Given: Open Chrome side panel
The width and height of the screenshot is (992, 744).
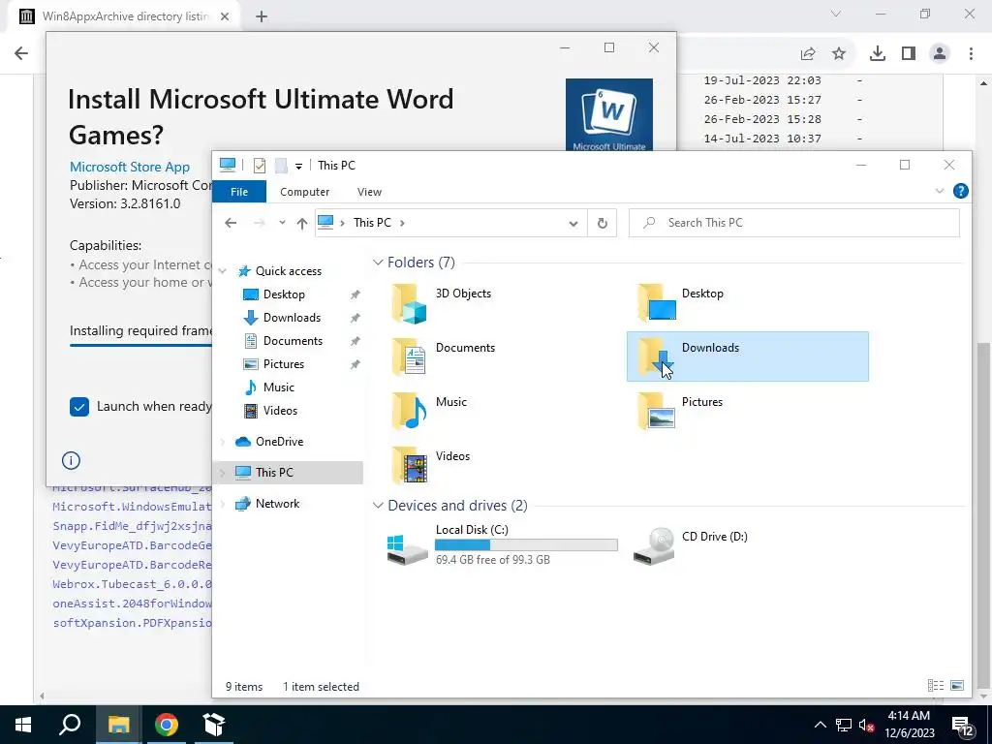Looking at the screenshot, I should (x=909, y=54).
